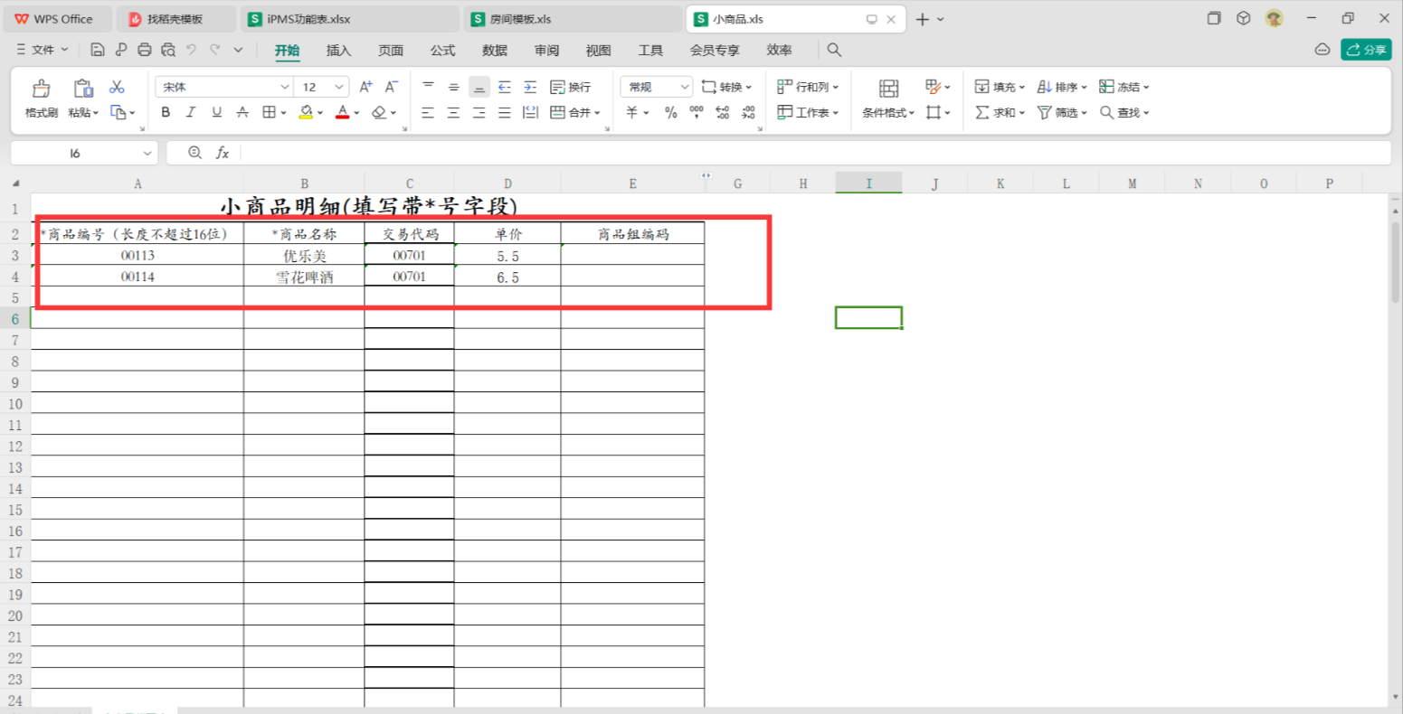Toggle Italic formatting
This screenshot has width=1403, height=714.
pyautogui.click(x=191, y=112)
